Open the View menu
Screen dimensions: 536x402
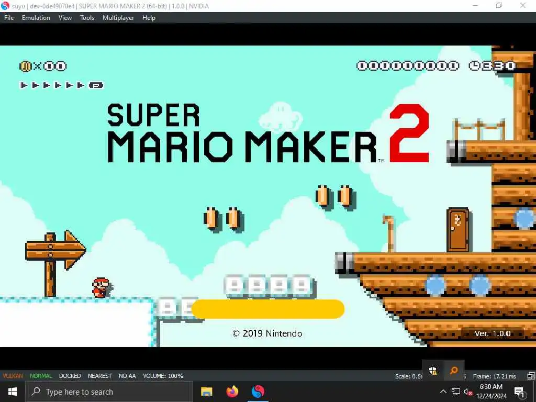65,18
